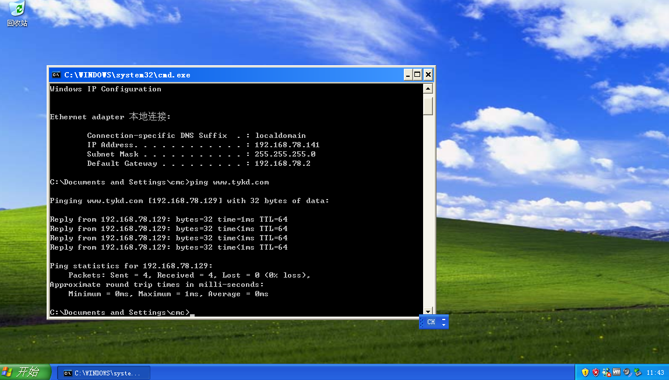Click the reply line with time=1ms
Screen dimensions: 669x380
coord(168,219)
